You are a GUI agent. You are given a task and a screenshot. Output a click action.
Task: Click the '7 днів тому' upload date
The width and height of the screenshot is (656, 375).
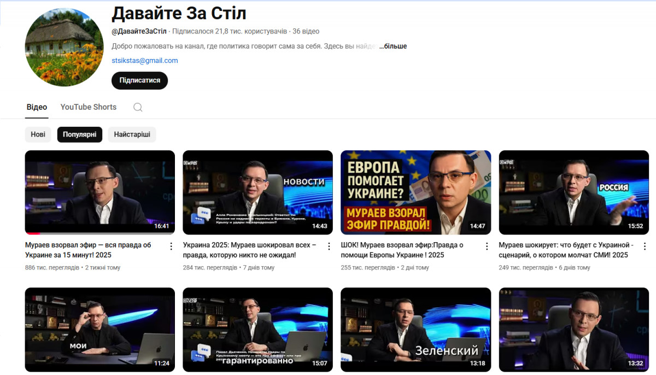coord(260,268)
